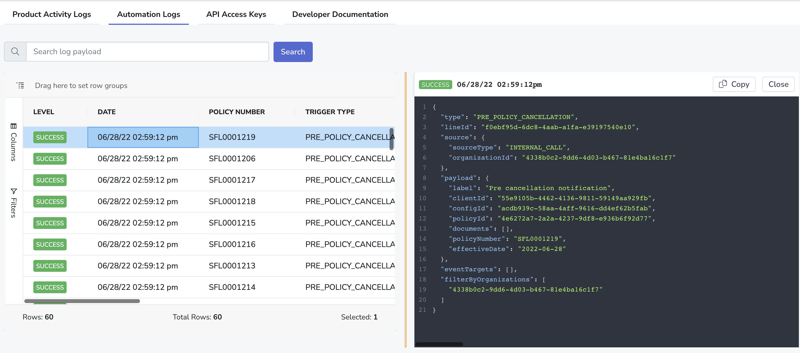
Task: Click the "SFL0001219" policyNumber JSON value
Action: [538, 239]
